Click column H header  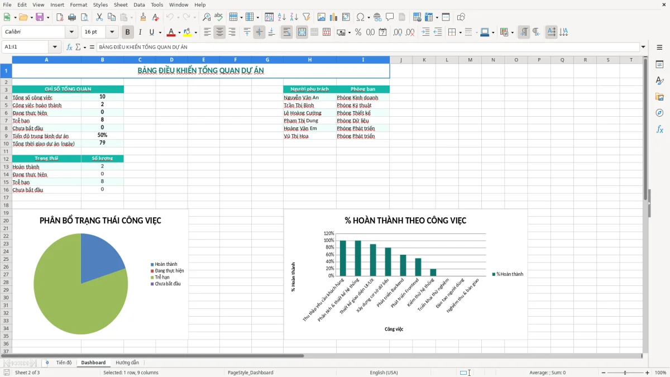309,60
